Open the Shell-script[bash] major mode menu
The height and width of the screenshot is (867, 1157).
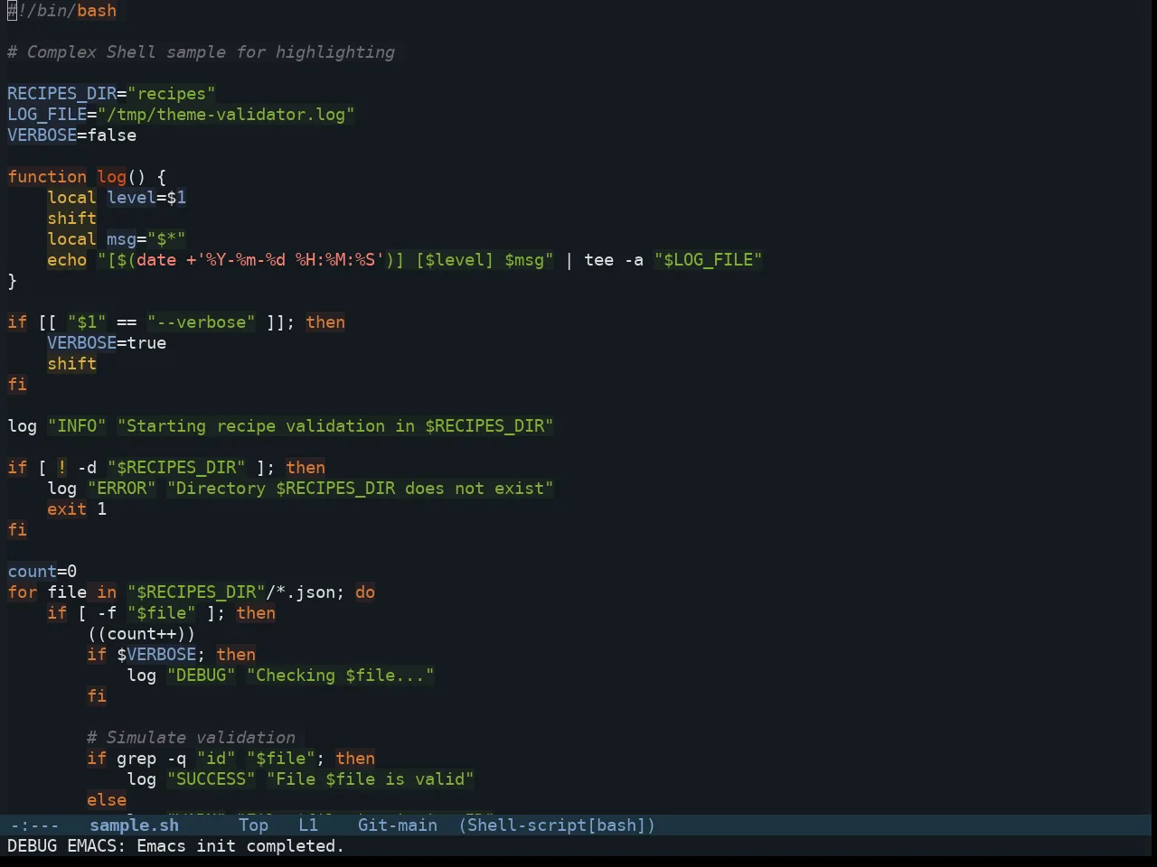(557, 825)
